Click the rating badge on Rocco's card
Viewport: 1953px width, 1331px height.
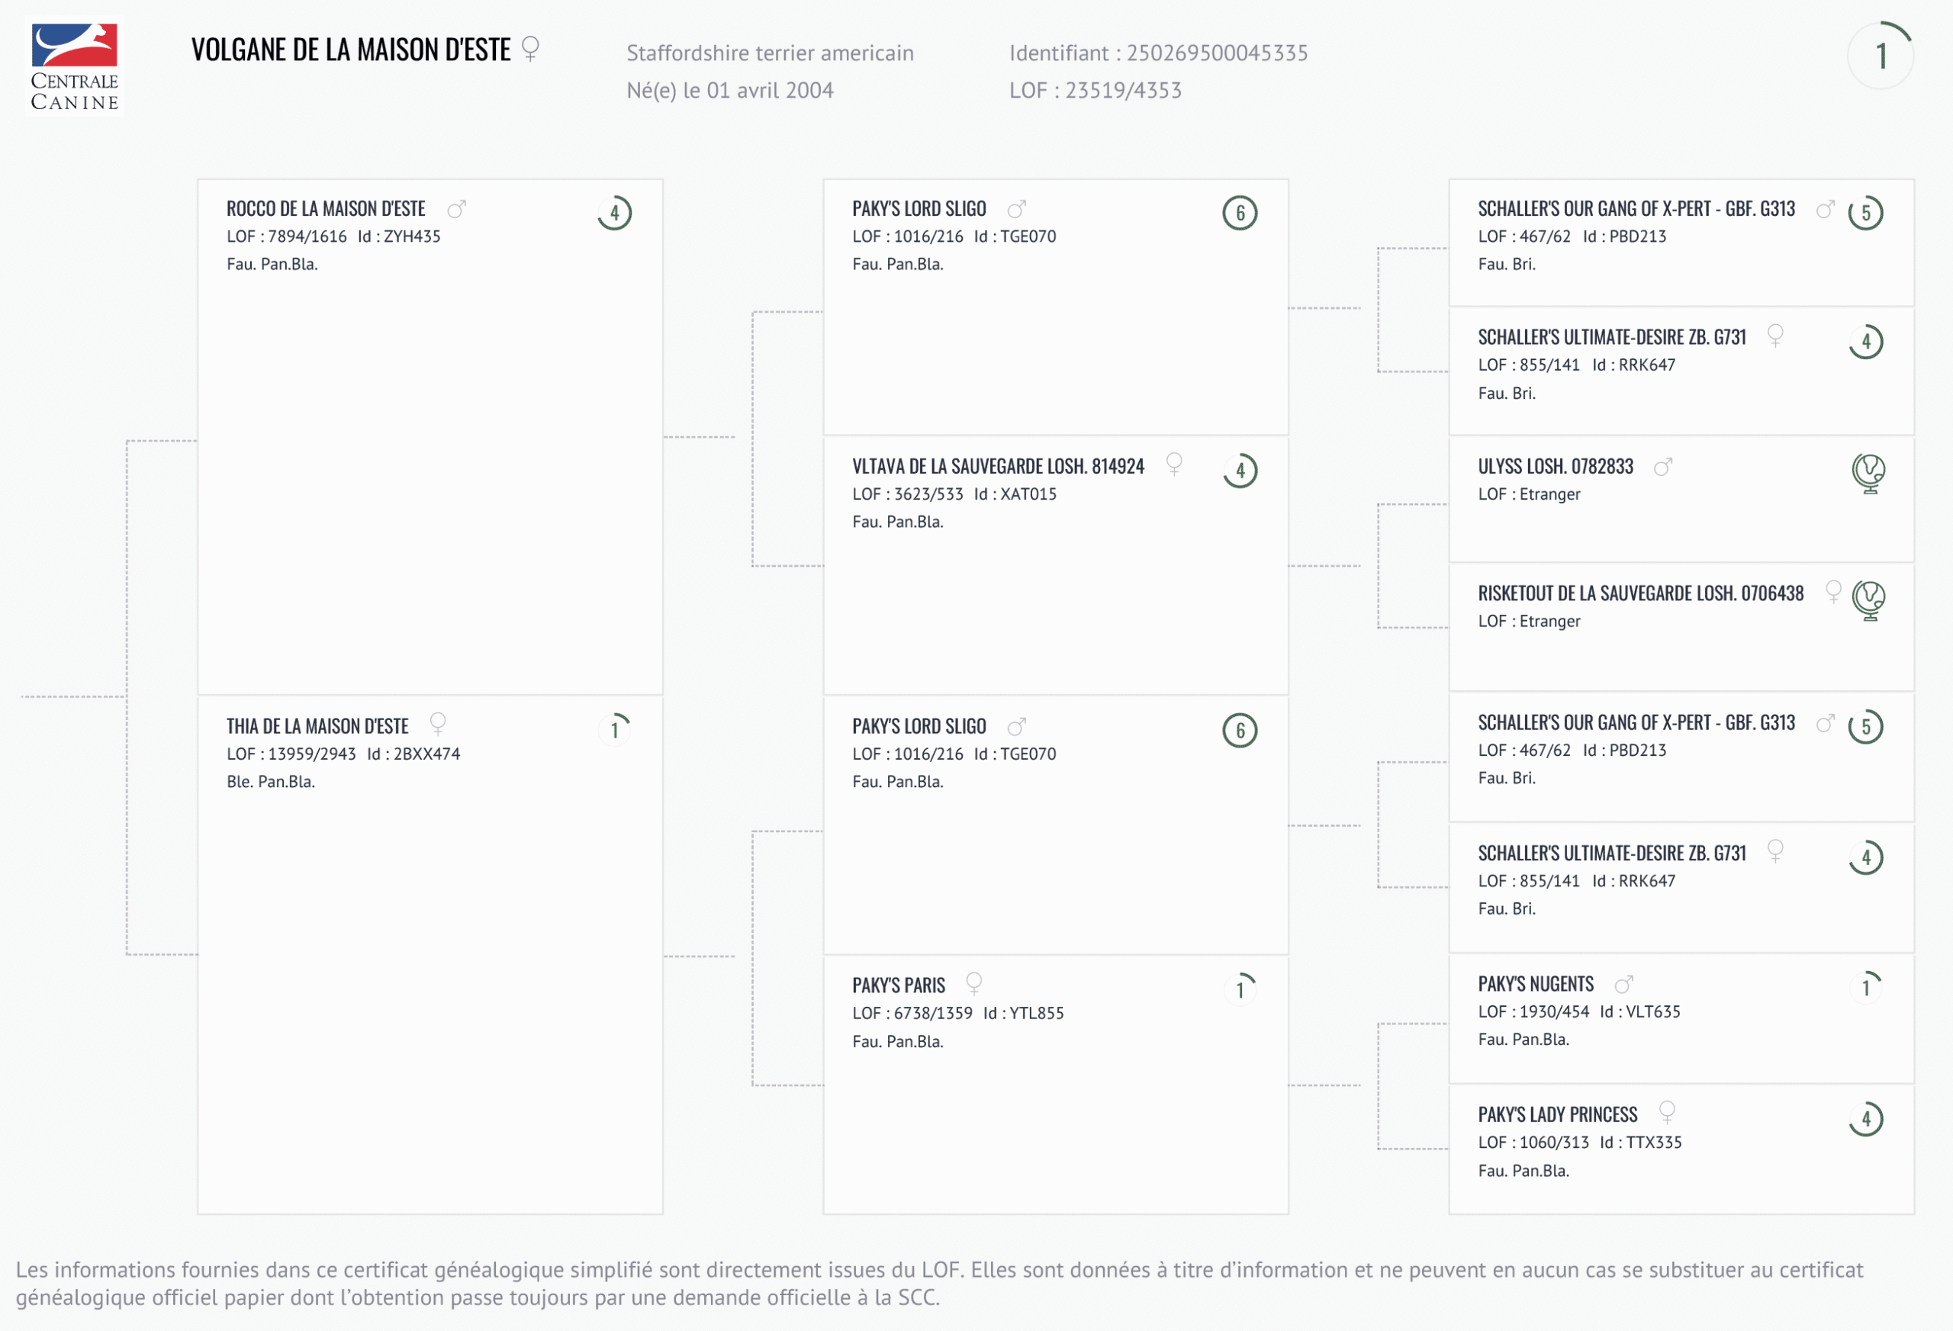click(x=614, y=213)
